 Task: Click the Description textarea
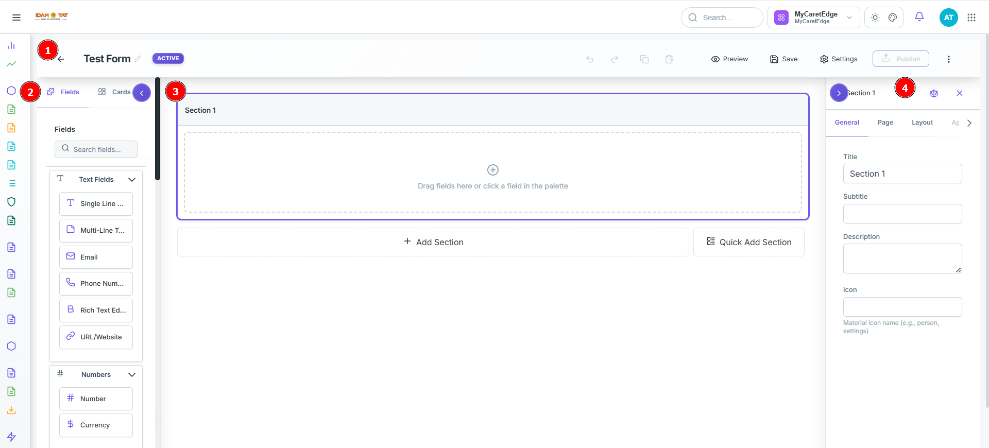[x=902, y=259]
